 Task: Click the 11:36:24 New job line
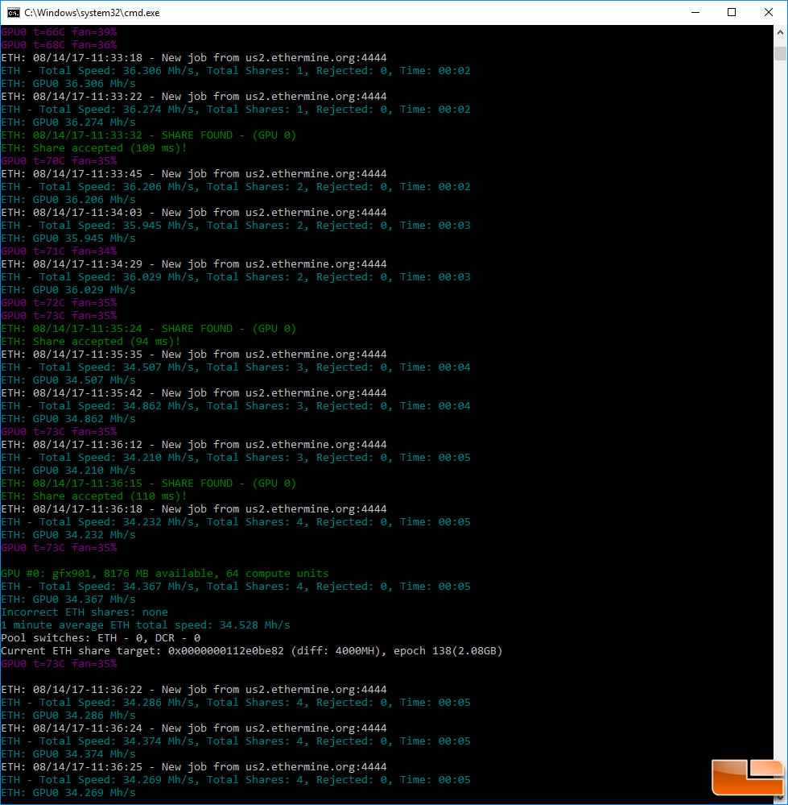(194, 728)
